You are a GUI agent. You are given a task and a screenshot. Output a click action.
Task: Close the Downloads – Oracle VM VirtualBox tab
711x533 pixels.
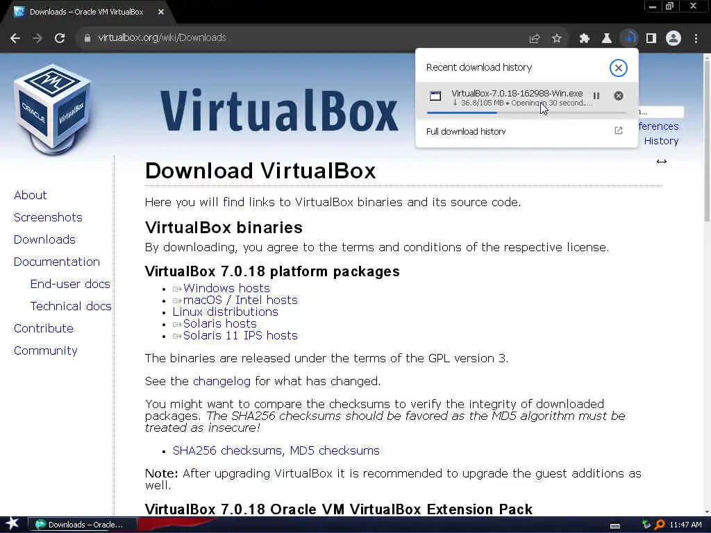(161, 12)
